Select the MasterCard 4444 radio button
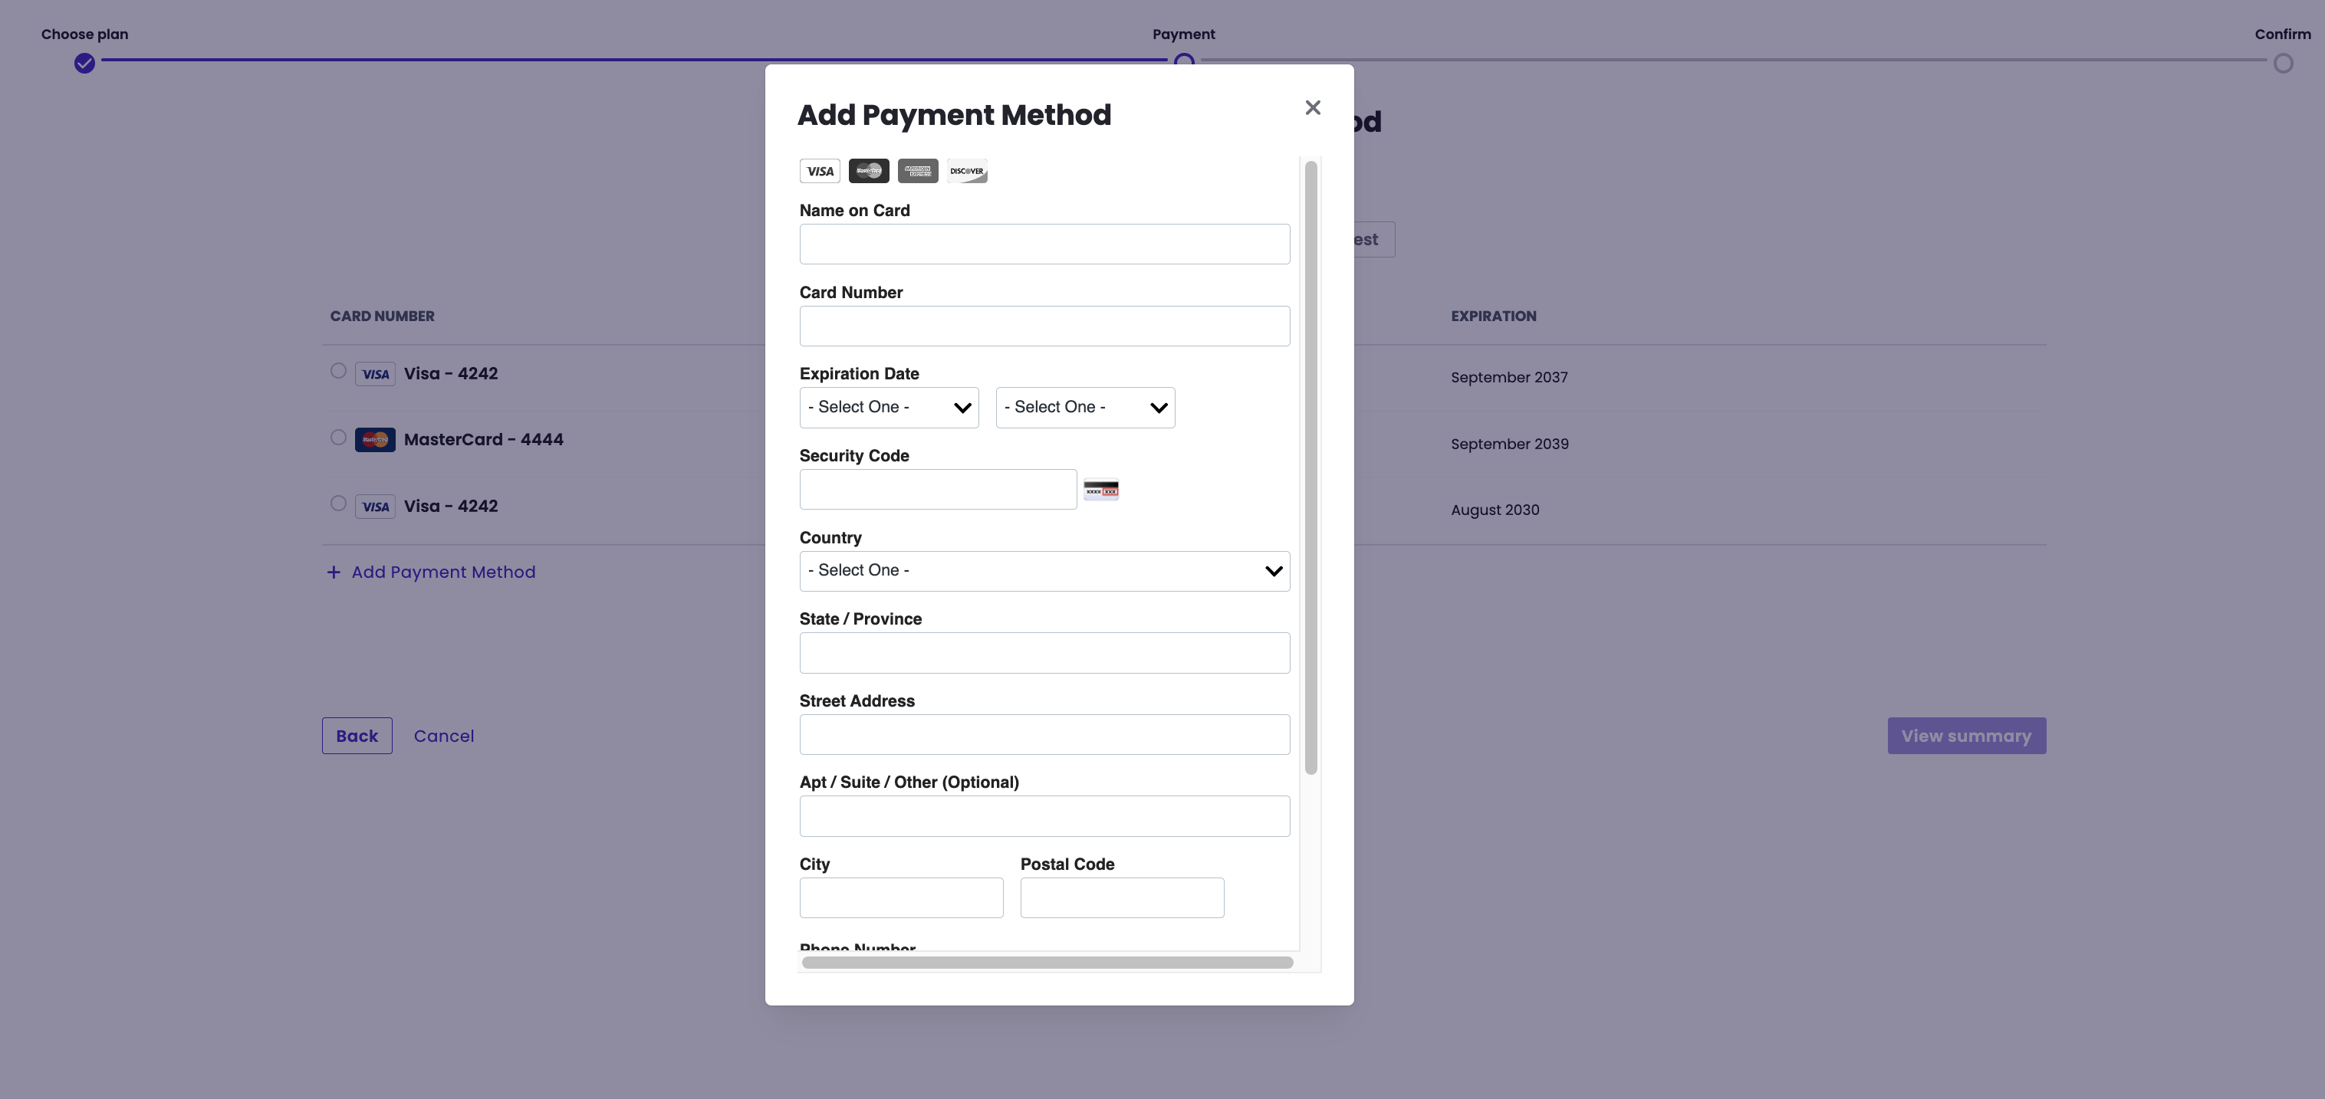 coord(338,438)
